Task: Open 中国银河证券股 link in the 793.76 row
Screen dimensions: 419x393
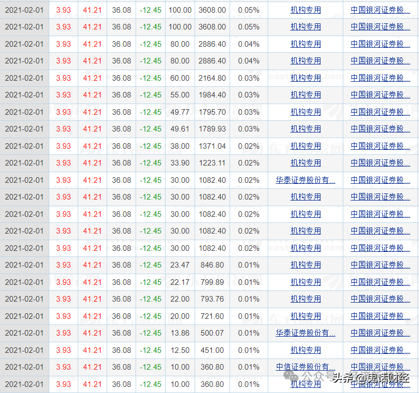Action: tap(380, 299)
